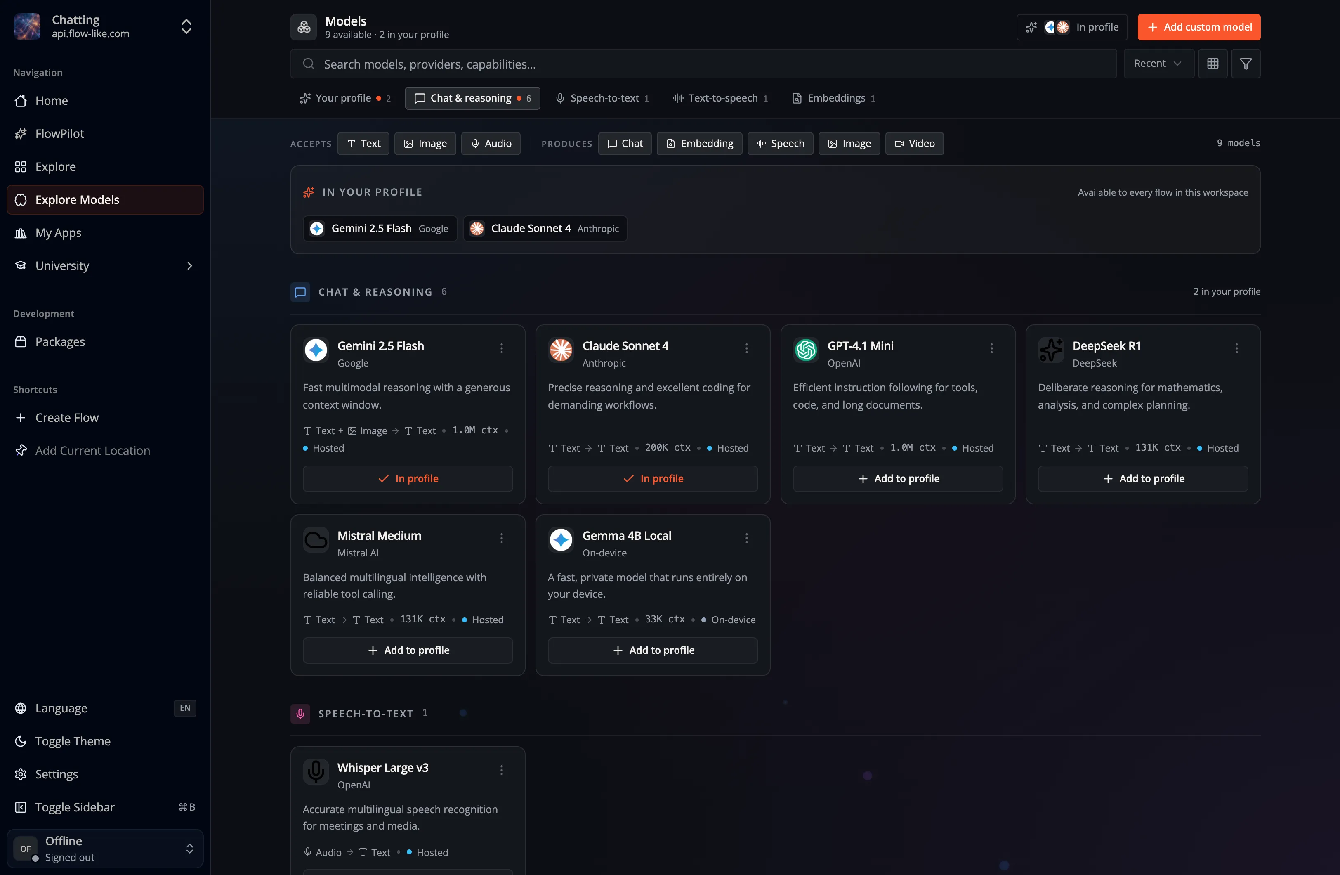This screenshot has width=1340, height=875.
Task: Open Settings in the sidebar
Action: point(105,774)
